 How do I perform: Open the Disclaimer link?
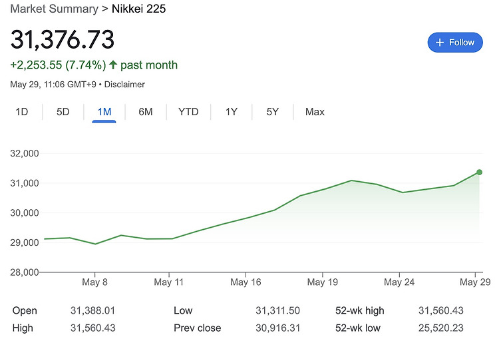point(124,85)
